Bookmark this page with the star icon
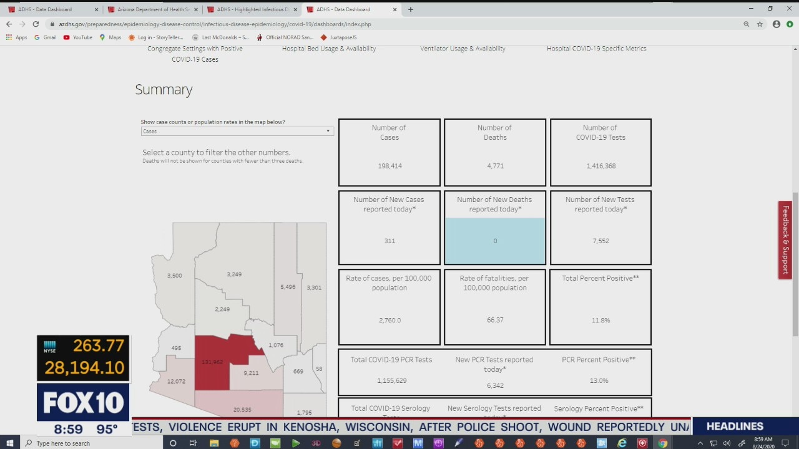 [760, 24]
